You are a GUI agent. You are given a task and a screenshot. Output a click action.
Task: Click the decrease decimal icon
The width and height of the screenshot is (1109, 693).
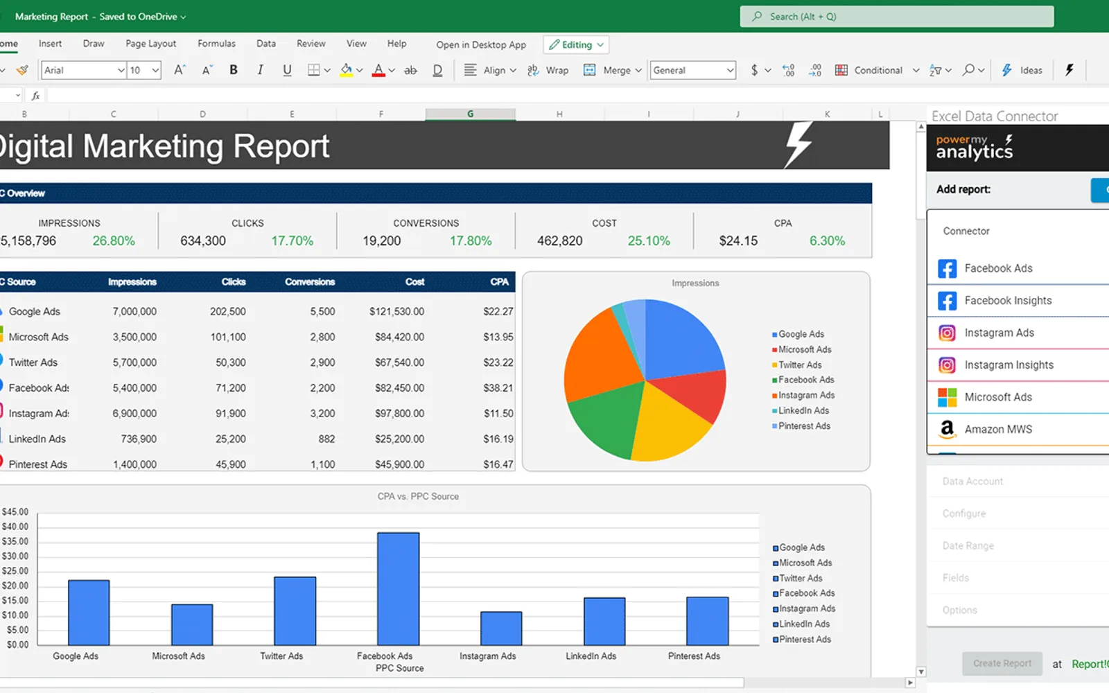815,70
